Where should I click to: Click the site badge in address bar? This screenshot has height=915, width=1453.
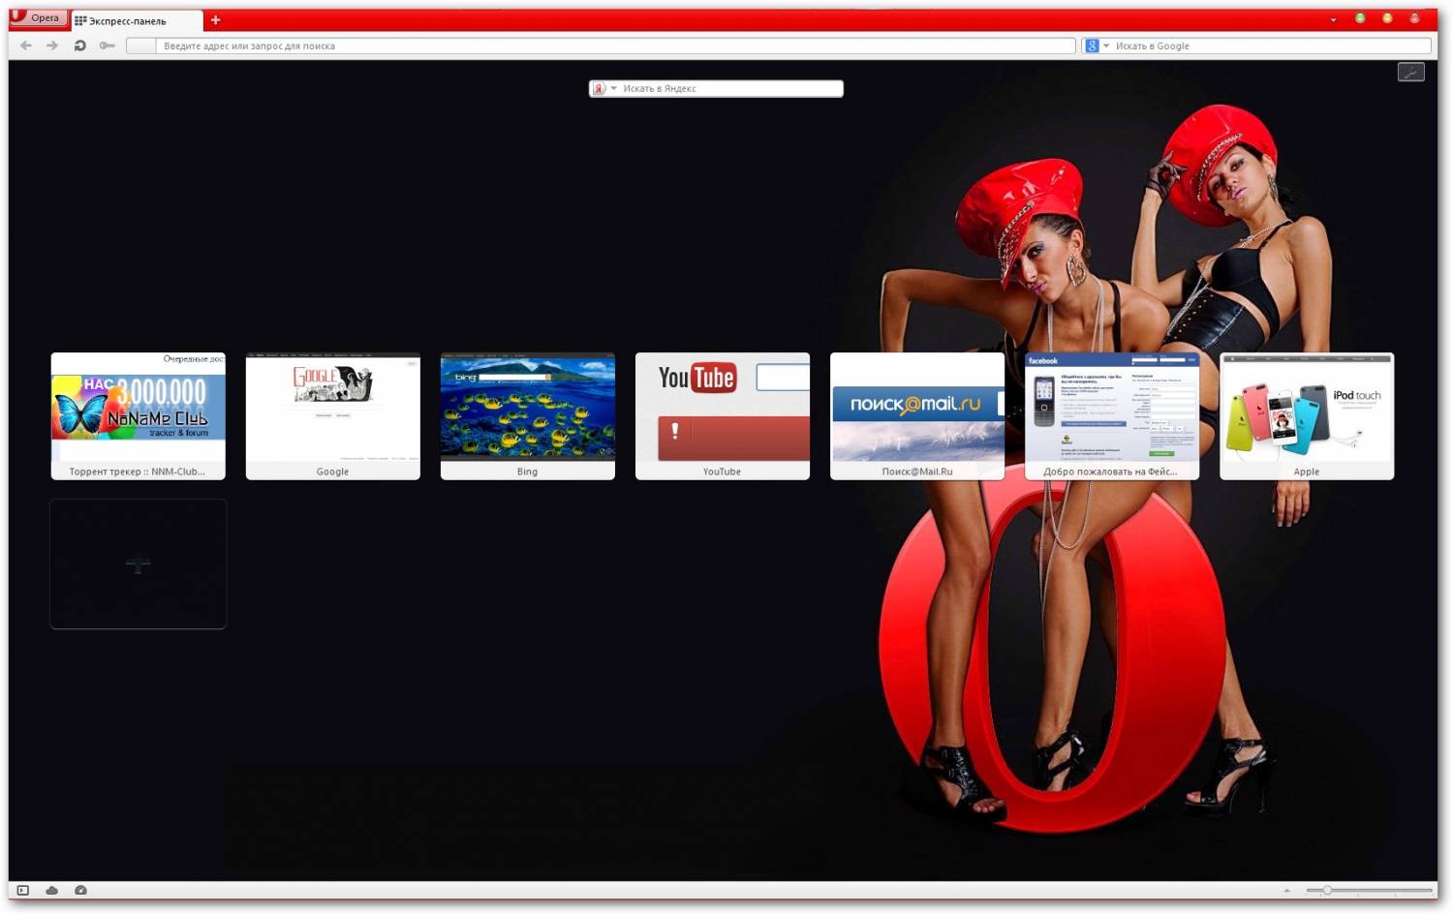tap(141, 46)
